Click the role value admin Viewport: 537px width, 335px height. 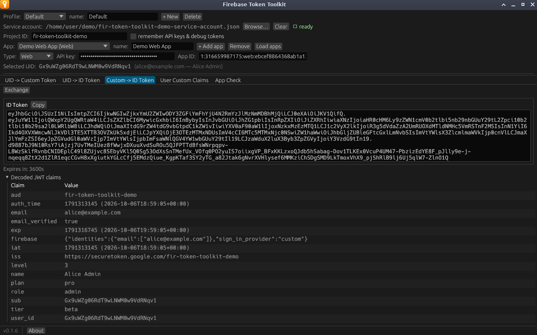coord(73,291)
